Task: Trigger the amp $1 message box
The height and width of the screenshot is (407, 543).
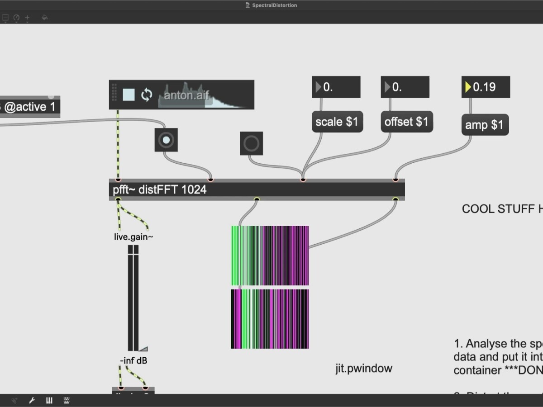Action: (x=485, y=125)
